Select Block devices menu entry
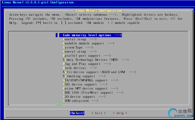Viewport: 195px width, 120px height. click(80, 68)
